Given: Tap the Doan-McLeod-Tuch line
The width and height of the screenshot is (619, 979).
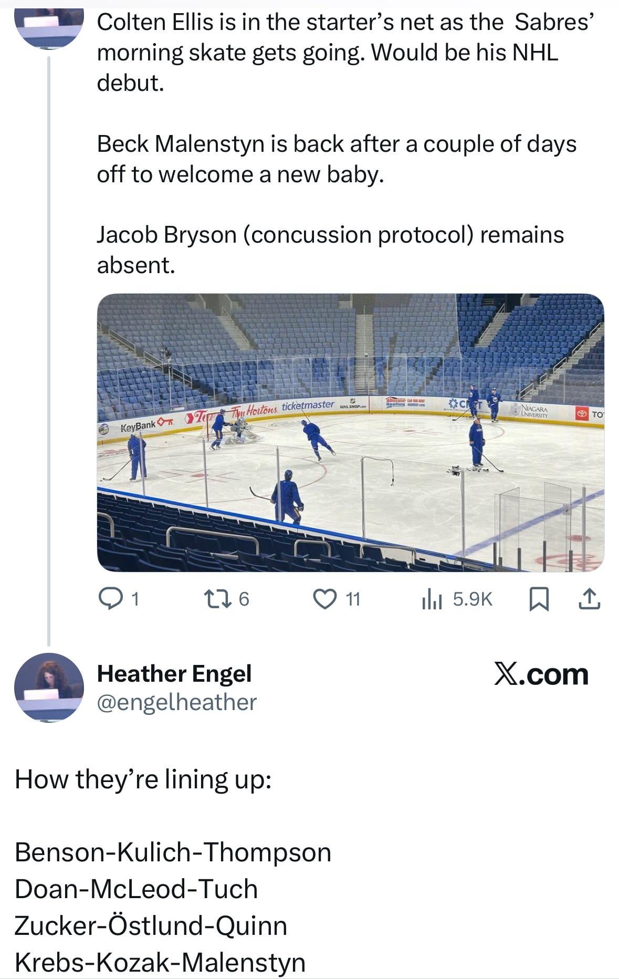Looking at the screenshot, I should tap(136, 889).
